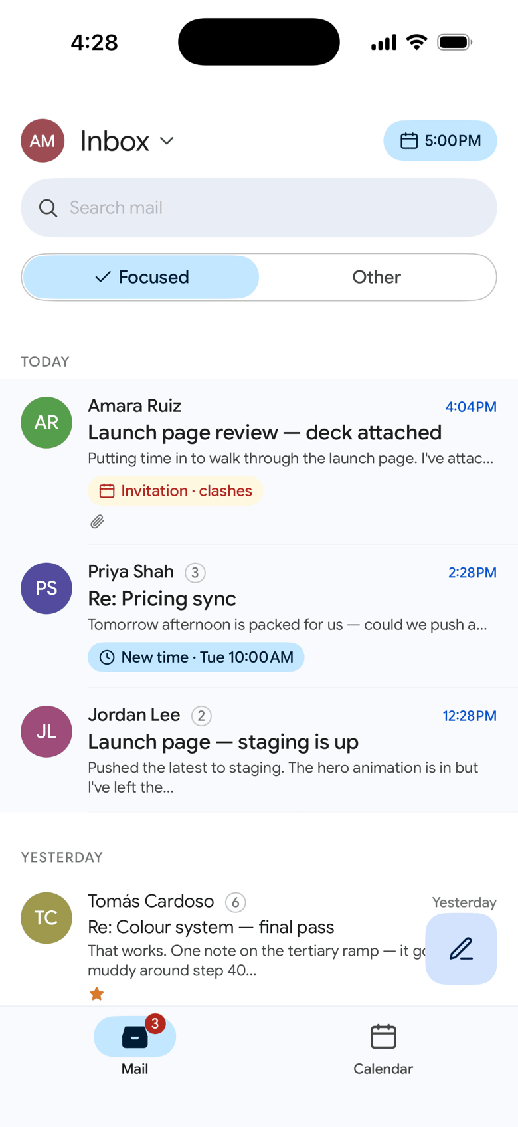
Task: Open Jordan Lee's JL avatar
Action: click(46, 732)
